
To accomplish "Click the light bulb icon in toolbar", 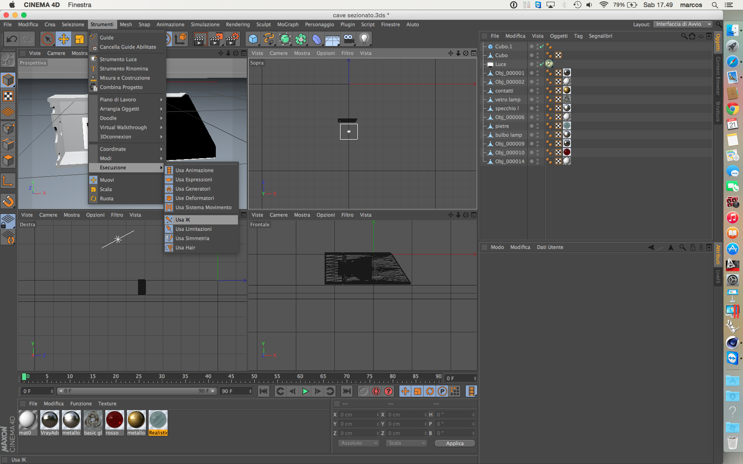I will pos(364,39).
